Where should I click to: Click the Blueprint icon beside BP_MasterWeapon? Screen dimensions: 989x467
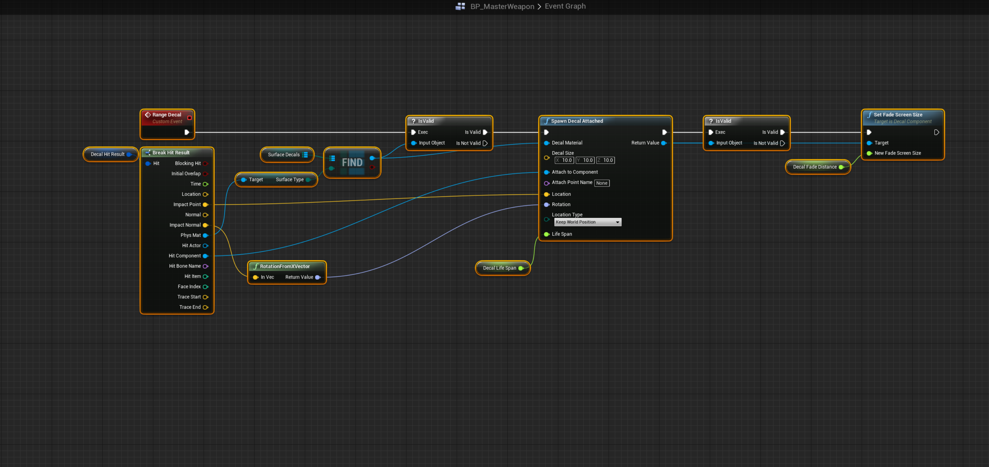460,6
